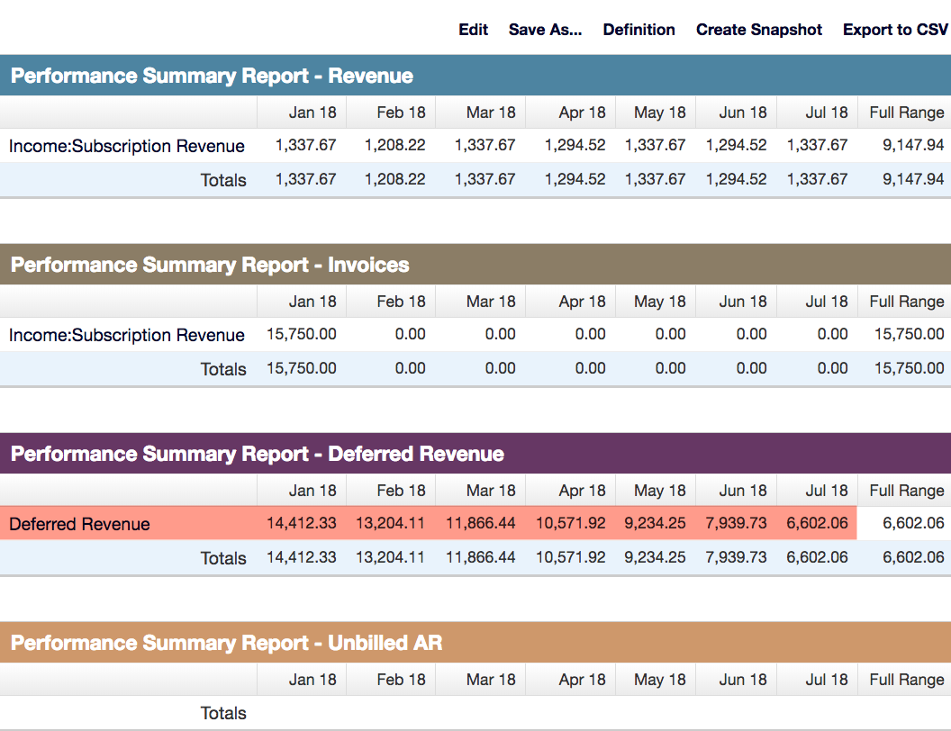The height and width of the screenshot is (731, 951).
Task: Click the Performance Summary Report - Invoices header
Action: [x=475, y=265]
